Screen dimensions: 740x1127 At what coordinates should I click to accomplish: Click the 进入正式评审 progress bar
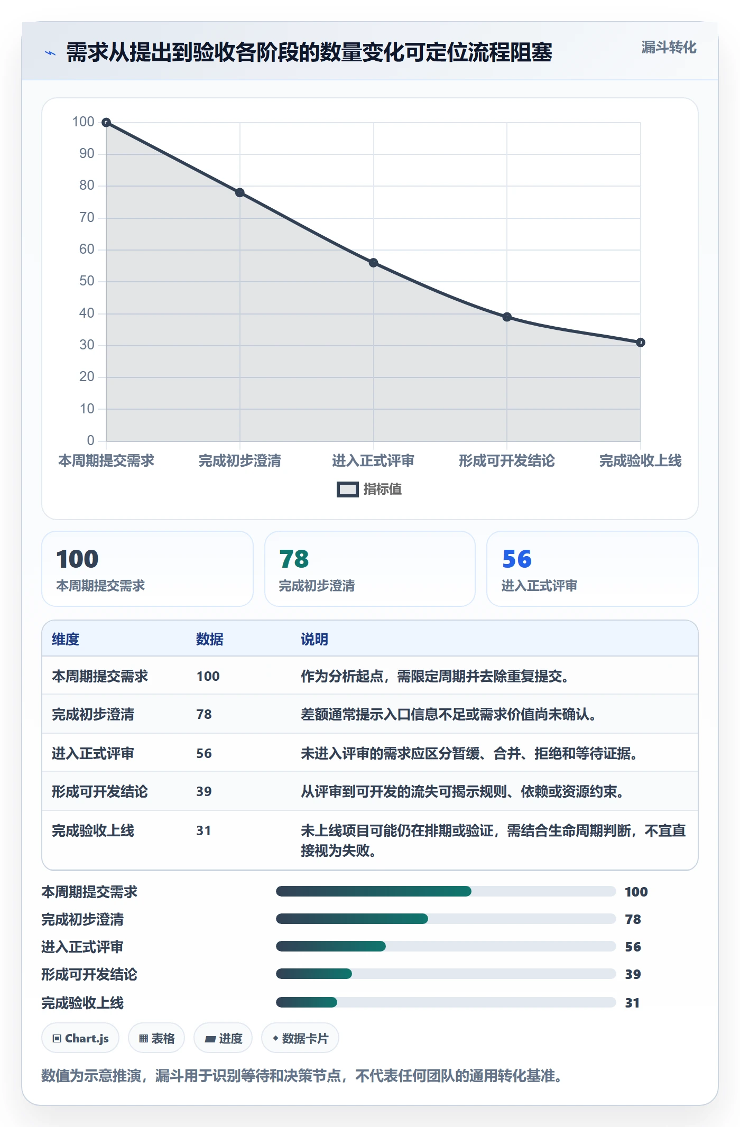click(x=446, y=946)
